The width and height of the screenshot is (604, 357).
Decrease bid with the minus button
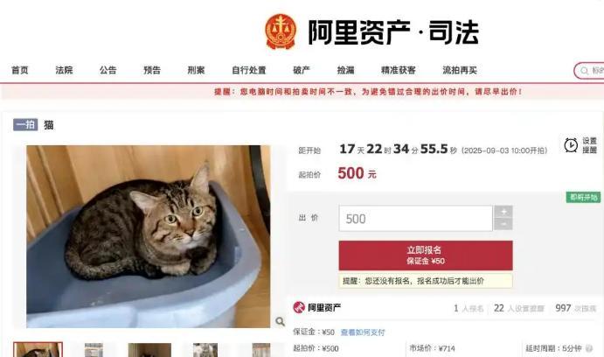[503, 224]
